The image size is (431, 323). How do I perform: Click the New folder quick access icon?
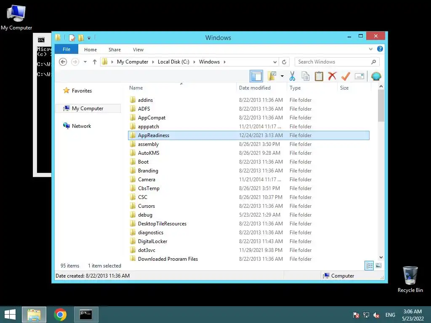(81, 37)
